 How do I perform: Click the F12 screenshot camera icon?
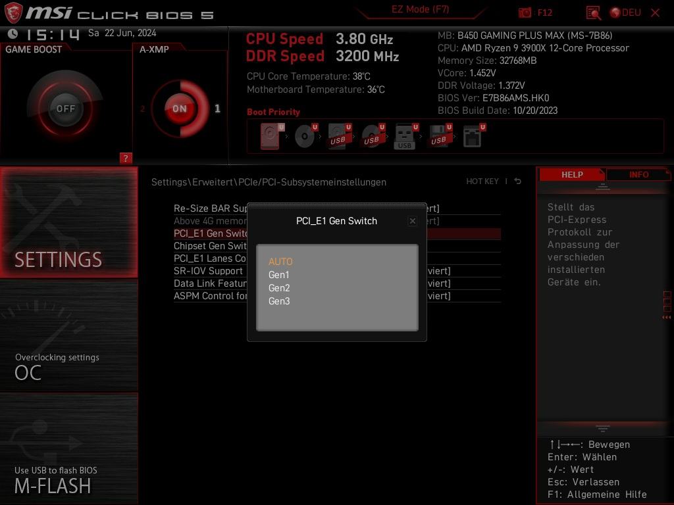pyautogui.click(x=525, y=12)
